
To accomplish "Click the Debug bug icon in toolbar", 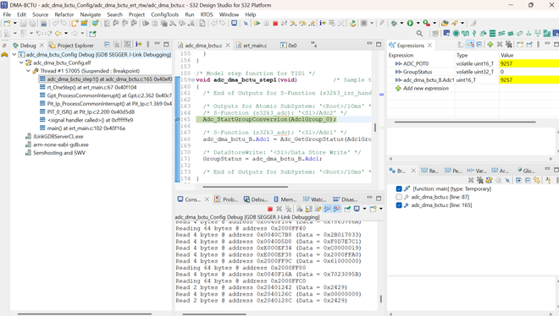I will tap(394, 23).
